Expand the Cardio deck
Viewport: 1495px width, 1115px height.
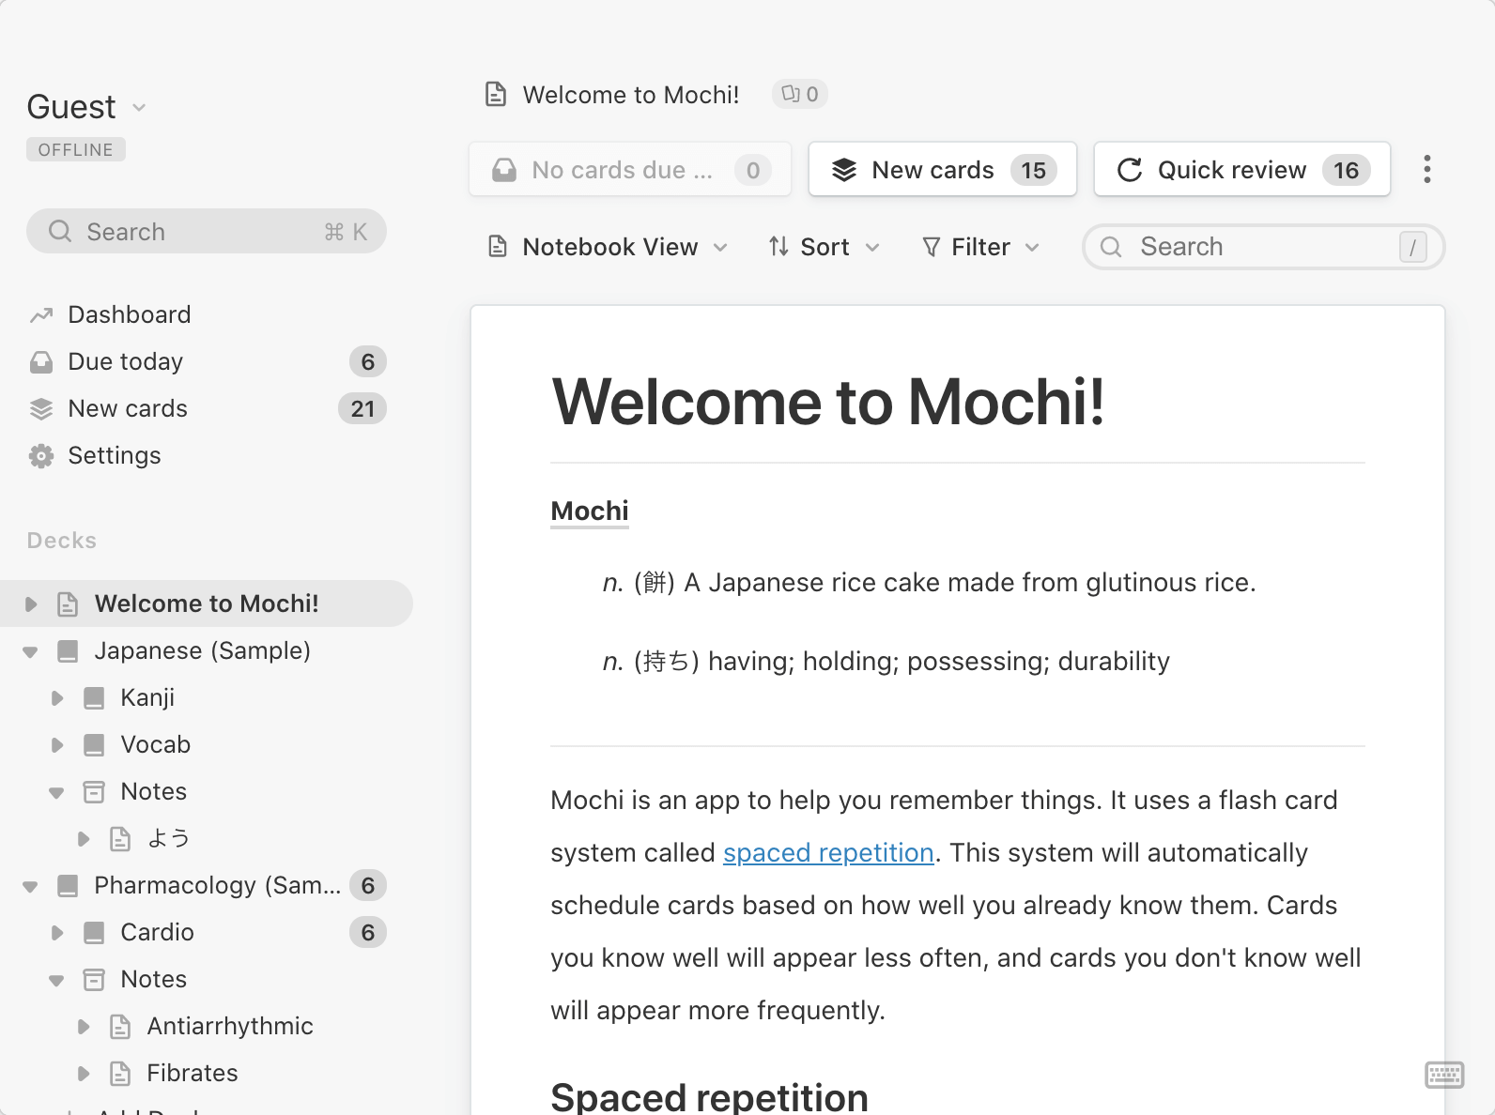tap(57, 933)
